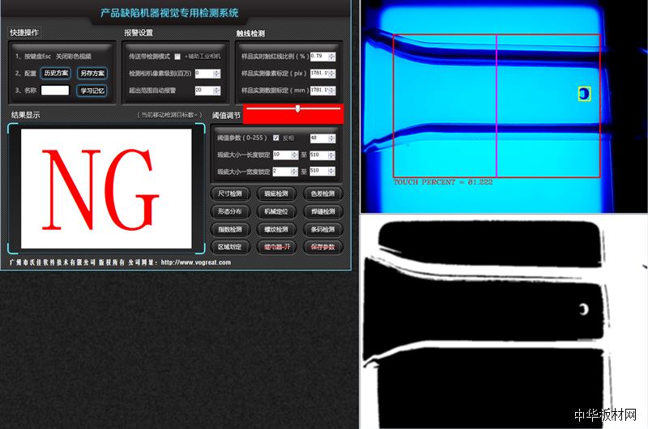The width and height of the screenshot is (648, 429).
Task: Start 尺寸检测 size detection
Action: pyautogui.click(x=229, y=194)
